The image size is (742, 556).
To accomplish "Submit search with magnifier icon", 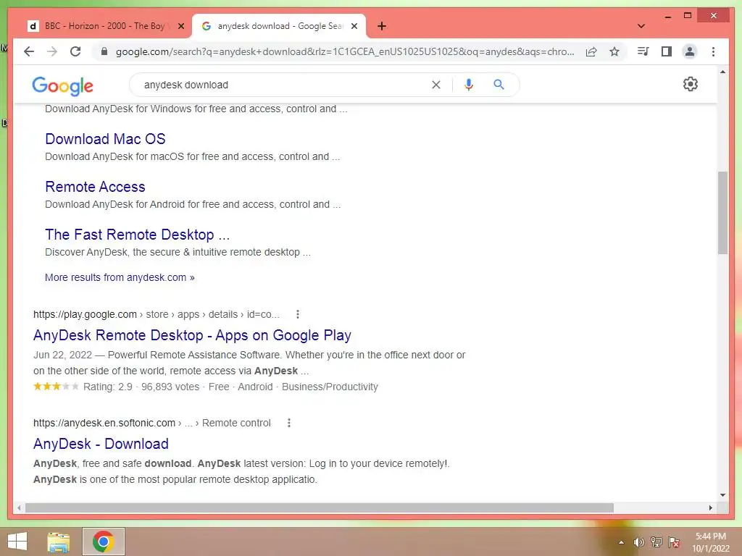I will 499,85.
